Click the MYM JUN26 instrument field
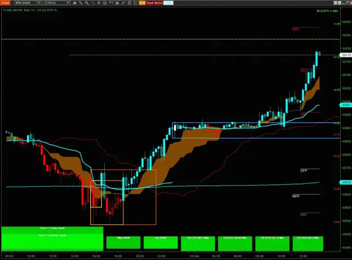The width and height of the screenshot is (352, 260). pos(25,3)
